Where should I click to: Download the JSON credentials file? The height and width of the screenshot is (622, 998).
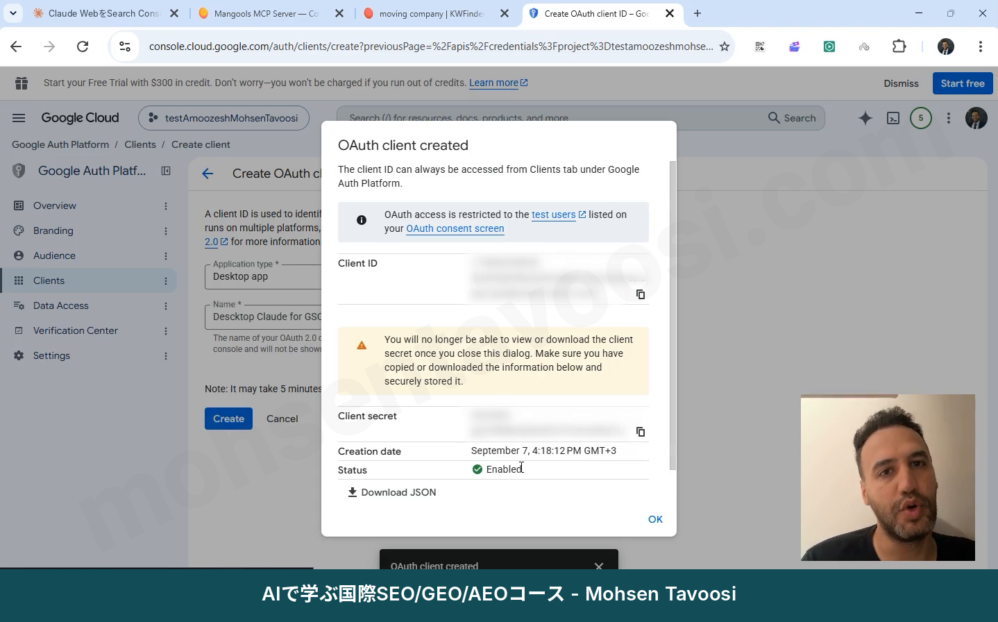pyautogui.click(x=392, y=492)
